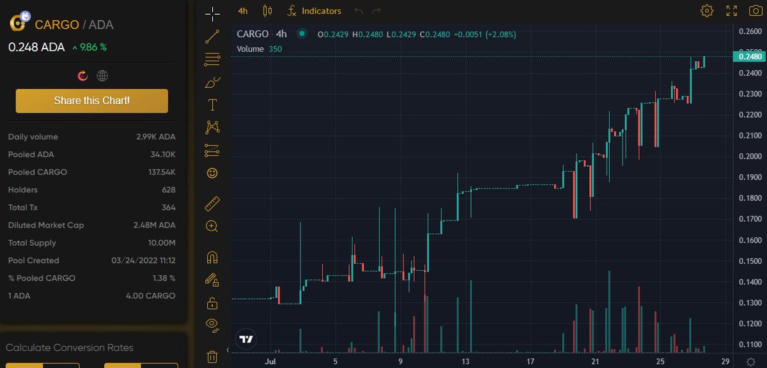Screen dimensions: 767x368
Task: Click the Holders count 628
Action: point(169,190)
